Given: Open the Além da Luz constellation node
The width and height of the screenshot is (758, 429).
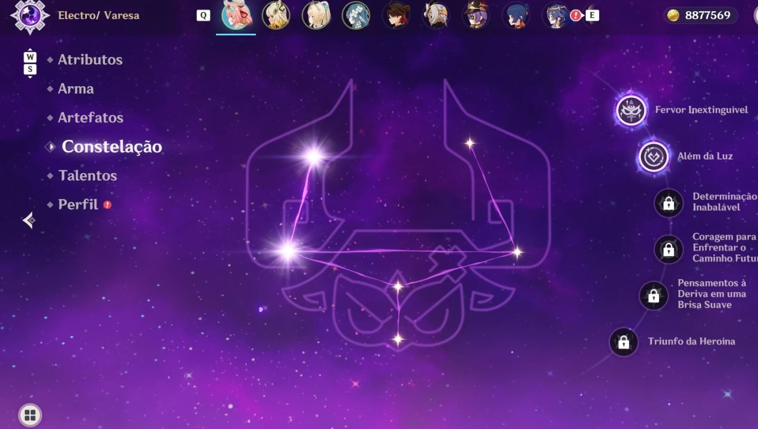Looking at the screenshot, I should (x=653, y=157).
